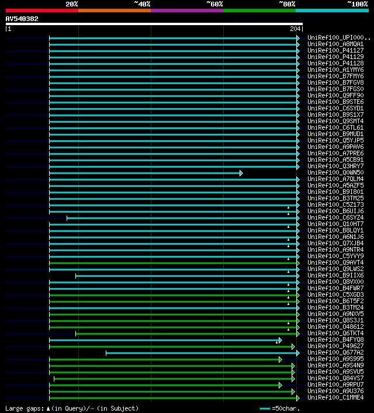374x413 pixels.
Task: Click the UniRef100_C6SYZ4 label
Action: tap(335, 217)
